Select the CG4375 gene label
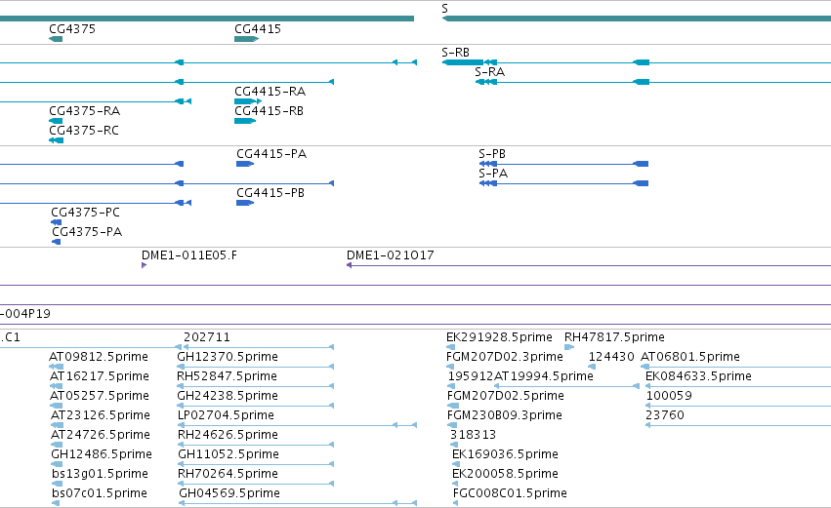831x508 pixels. (x=72, y=28)
